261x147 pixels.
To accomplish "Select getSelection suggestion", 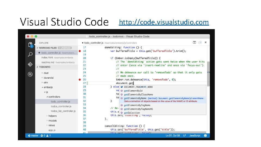I will [x=163, y=113].
